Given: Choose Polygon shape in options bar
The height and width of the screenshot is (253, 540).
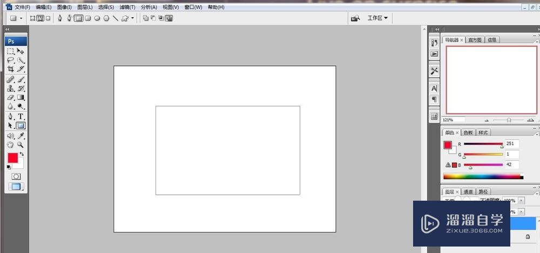Looking at the screenshot, I should 106,18.
